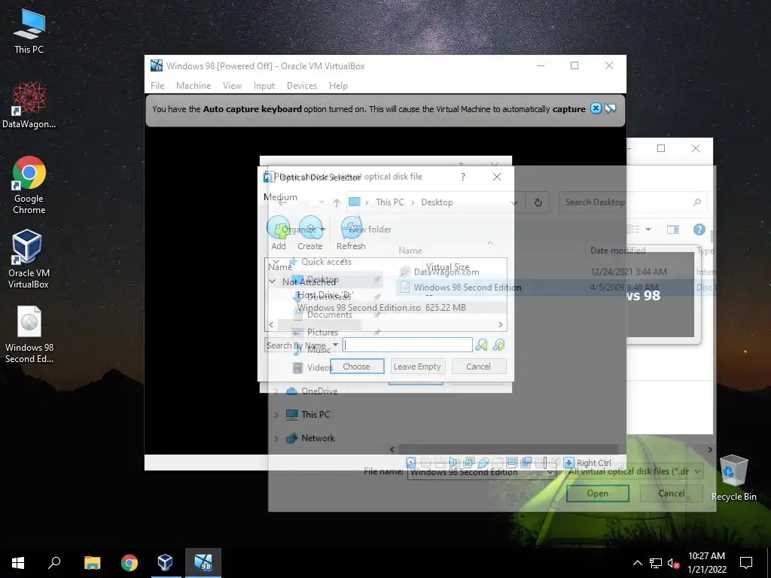Click the media list scrollbar left arrow
This screenshot has height=578, width=771.
coord(271,324)
